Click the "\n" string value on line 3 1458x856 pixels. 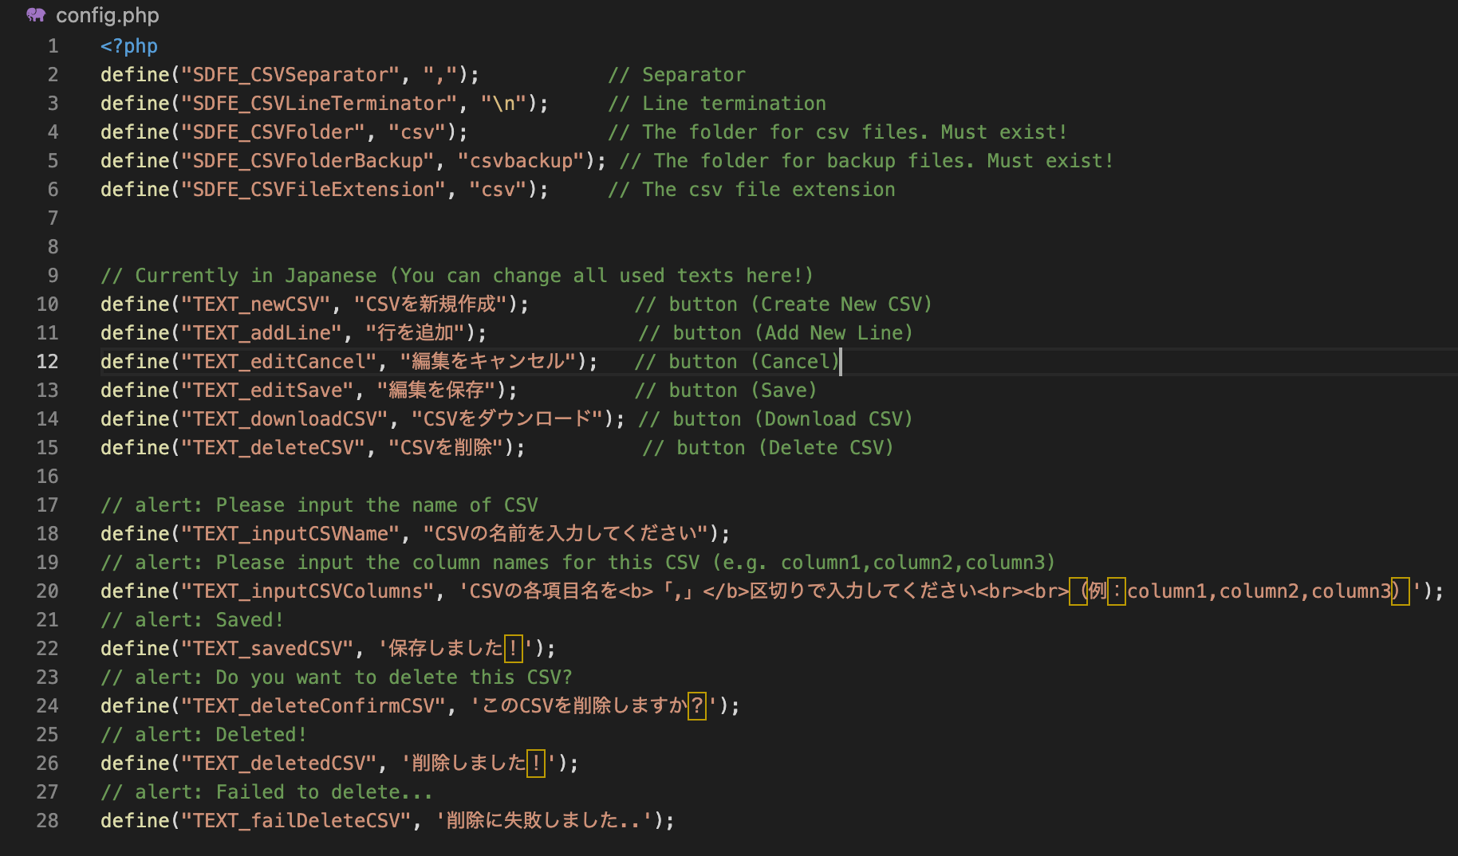pyautogui.click(x=503, y=104)
